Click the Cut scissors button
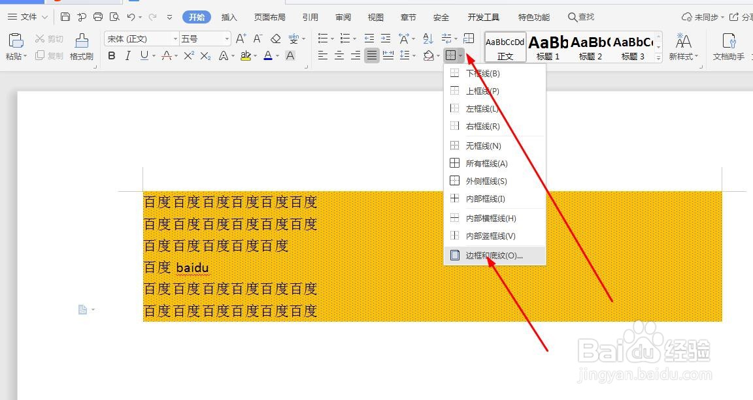This screenshot has width=753, height=400. click(49, 38)
